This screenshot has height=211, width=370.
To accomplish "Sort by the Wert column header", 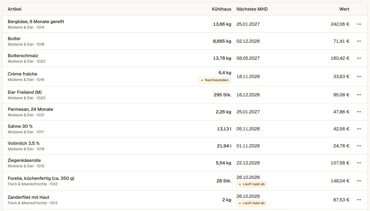I will [x=344, y=9].
